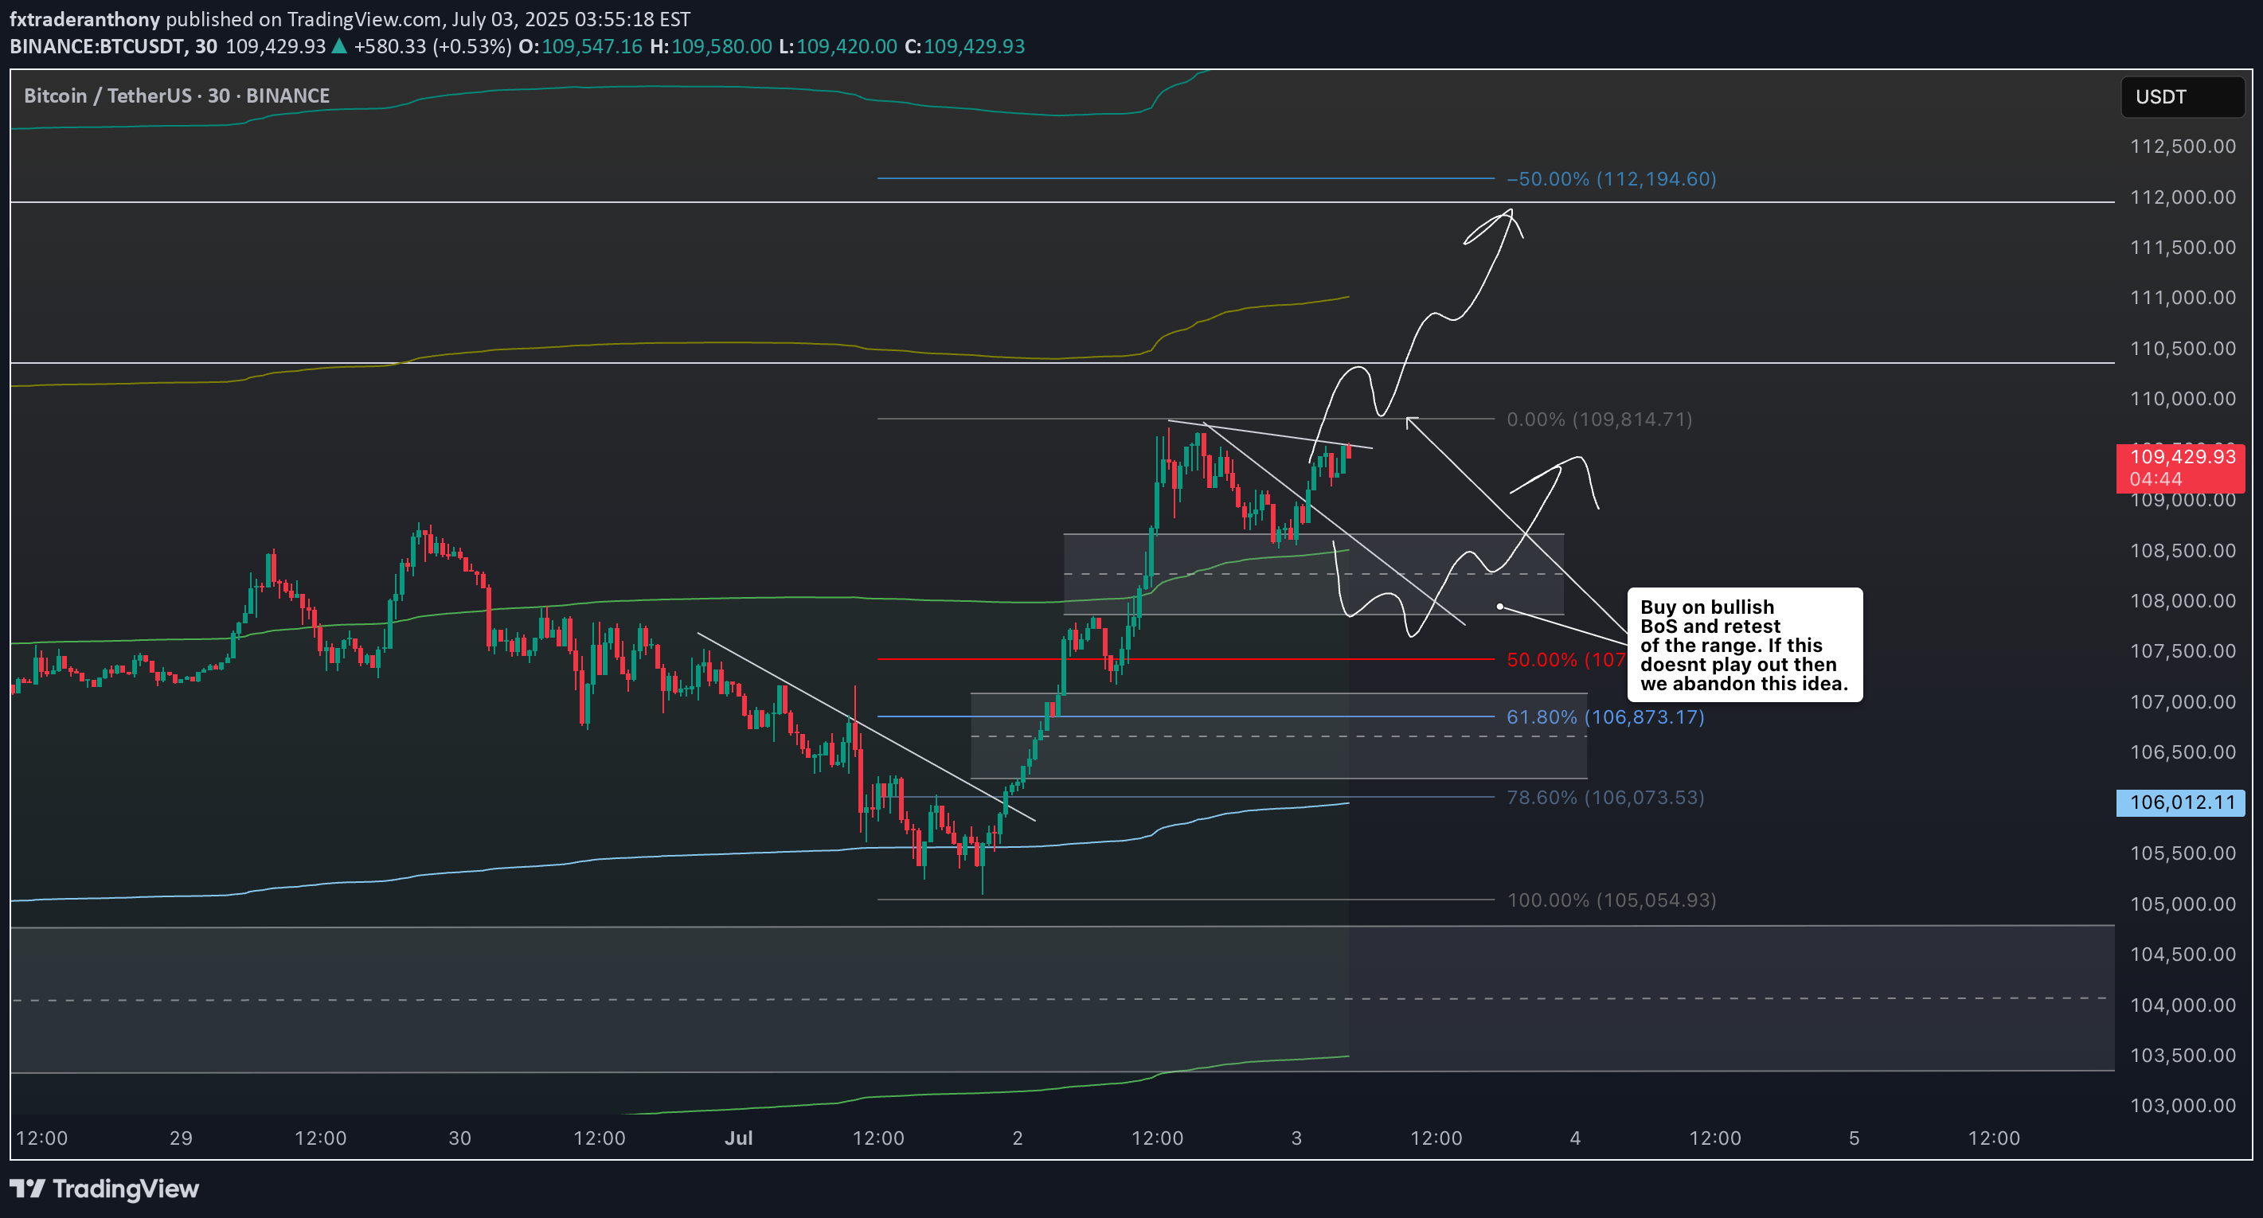Image resolution: width=2263 pixels, height=1218 pixels.
Task: Click the date 2 on time axis
Action: click(1018, 1138)
